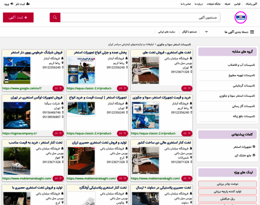This screenshot has height=205, width=260.
Task: Click check icon beside مایو خشک کن keyword
Action: click(x=254, y=155)
